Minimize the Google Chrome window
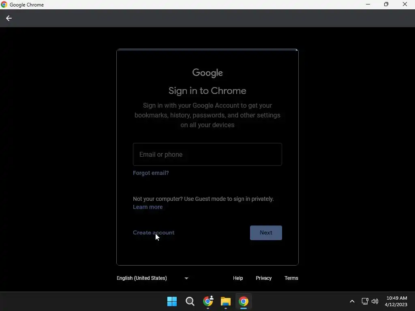 point(368,4)
